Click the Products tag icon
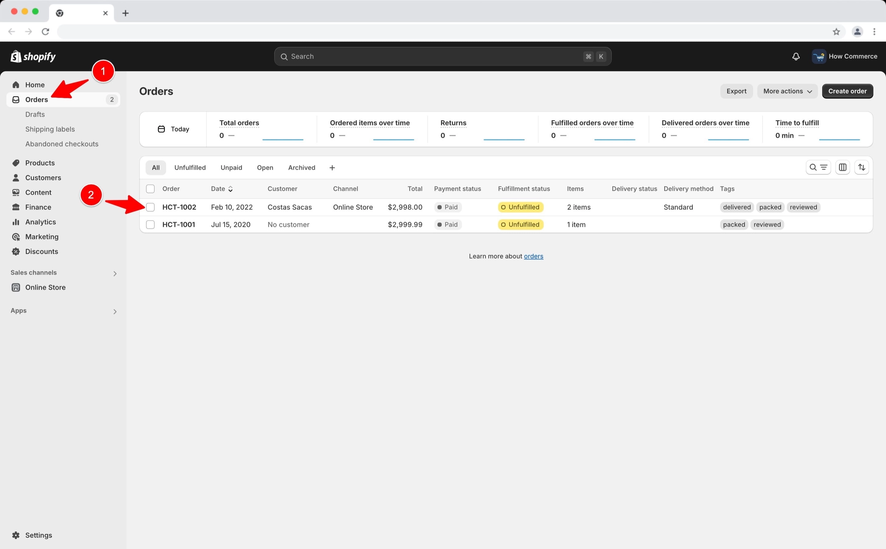Image resolution: width=886 pixels, height=549 pixels. coord(16,163)
